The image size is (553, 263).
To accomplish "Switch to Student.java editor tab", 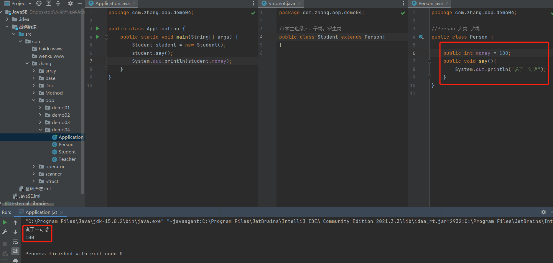I will [282, 4].
